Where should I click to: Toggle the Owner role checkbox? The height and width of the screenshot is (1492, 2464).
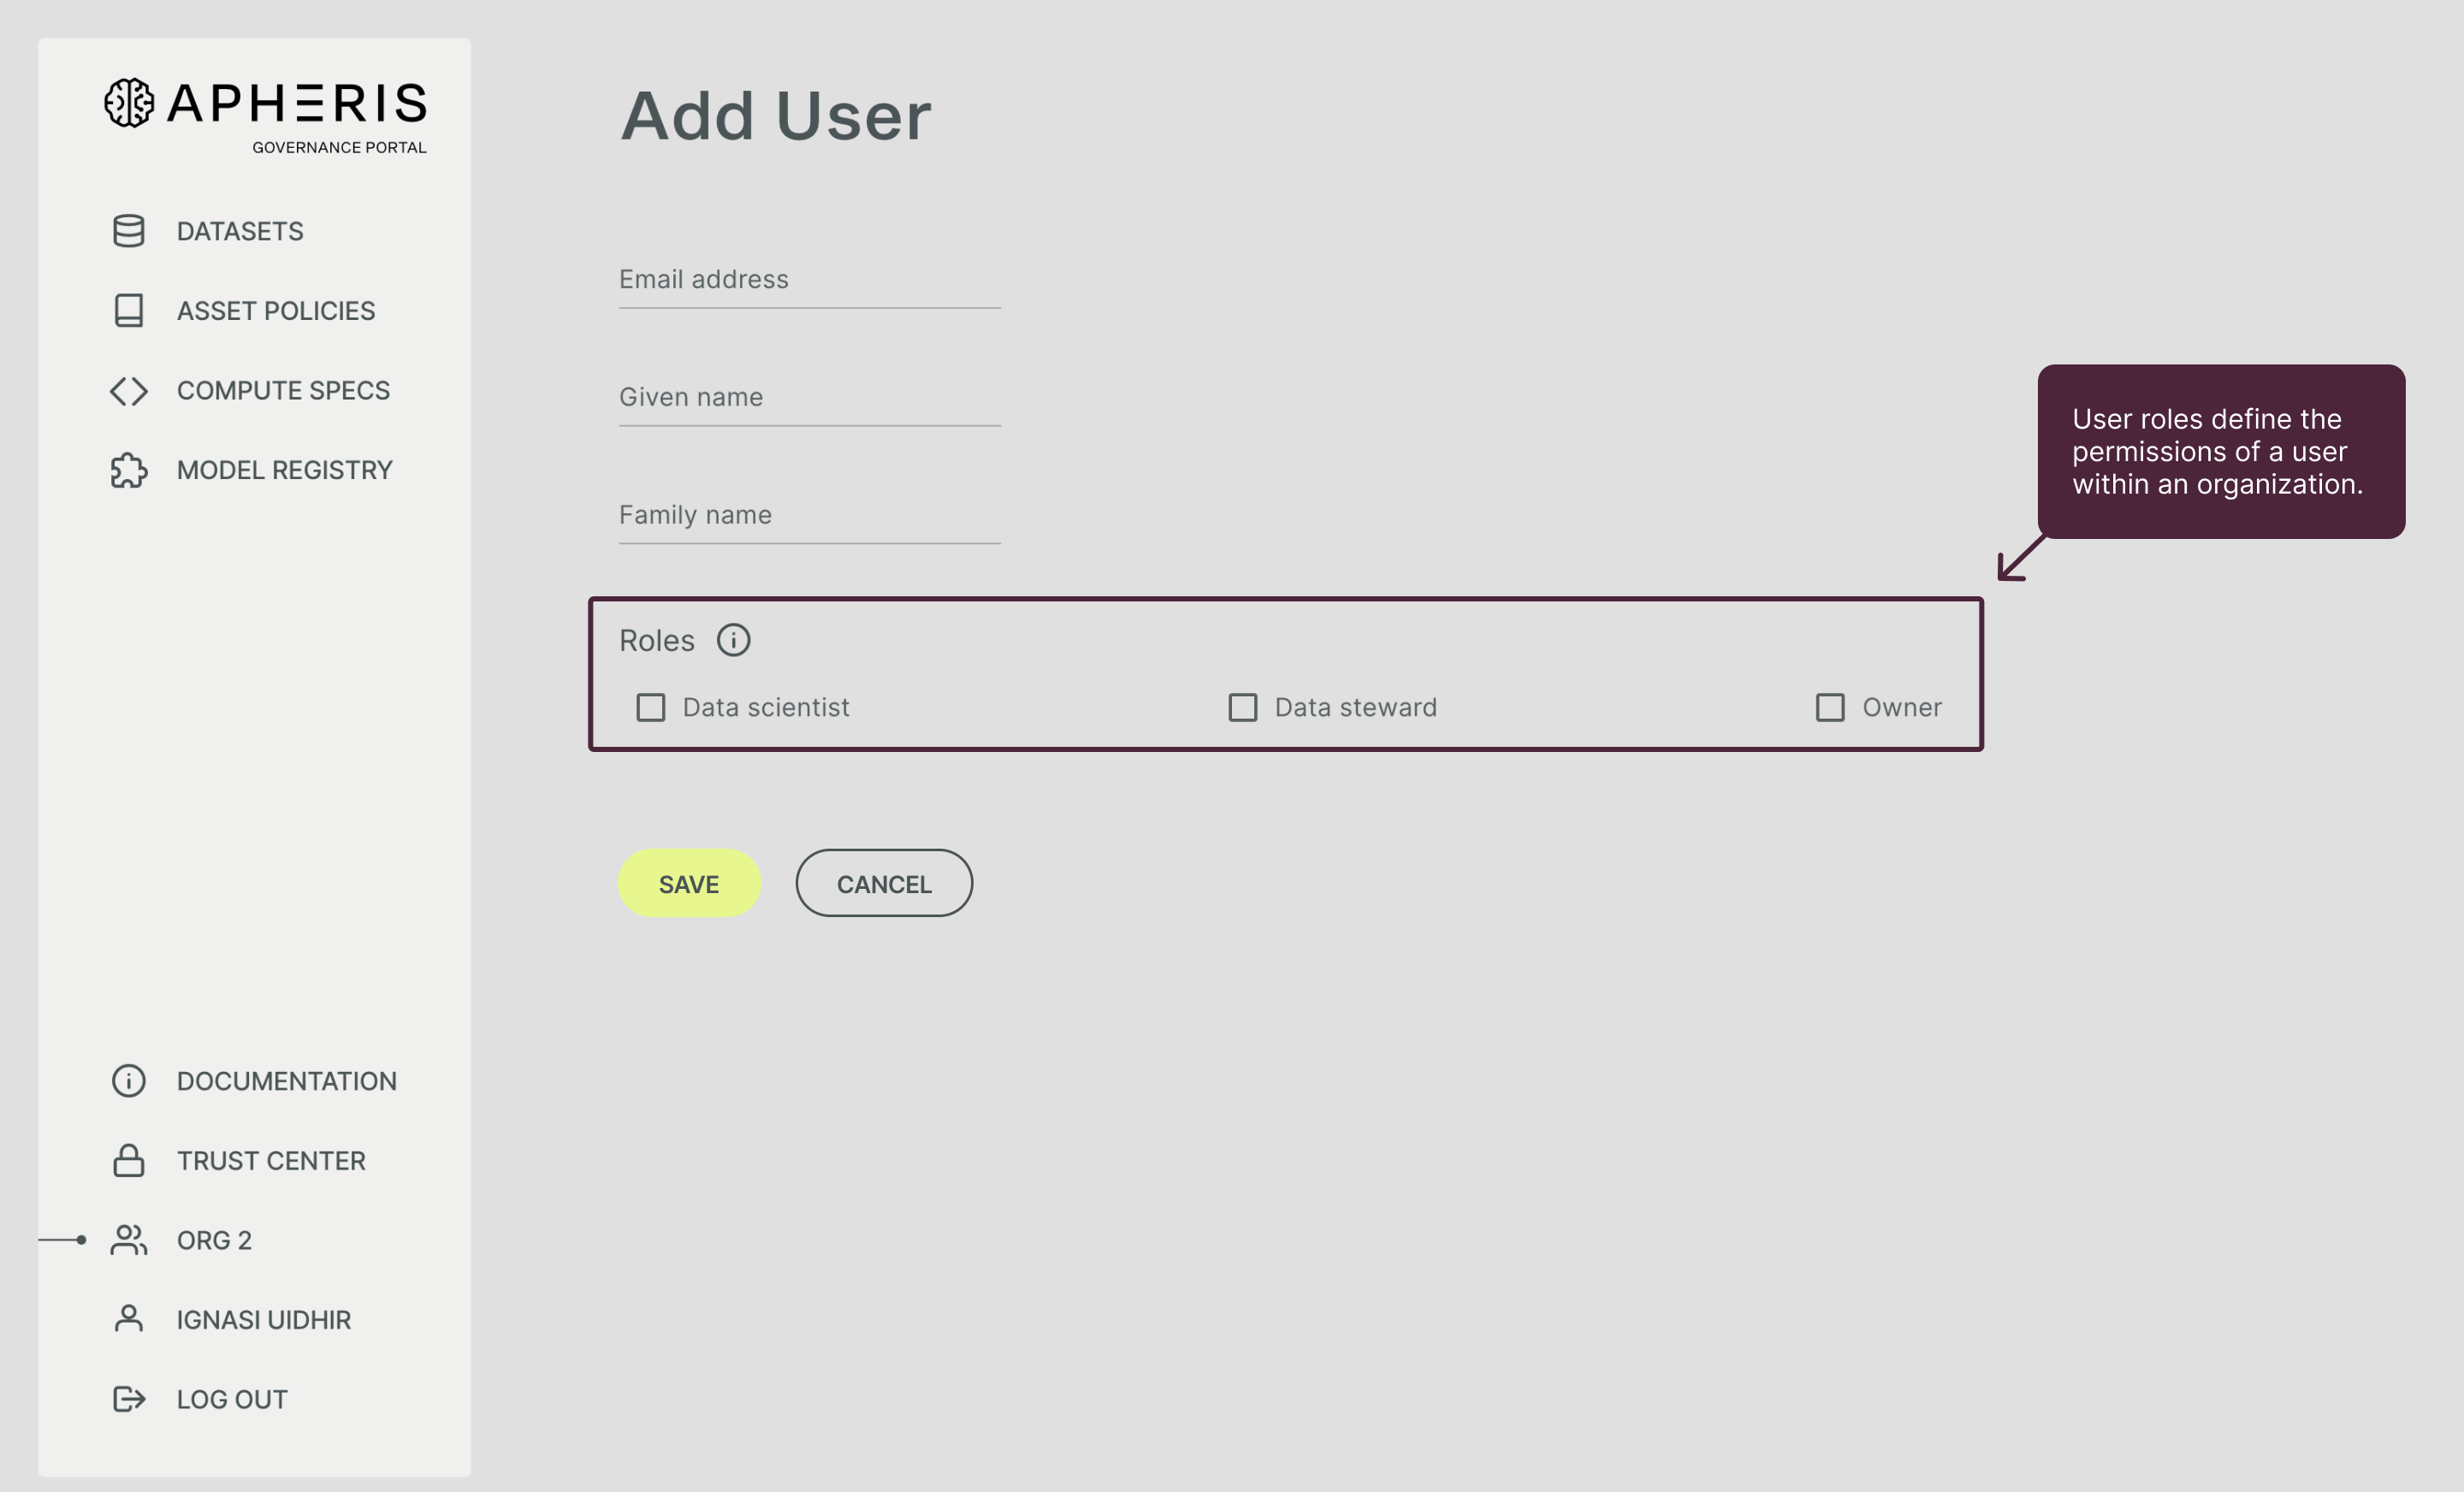pos(1831,707)
